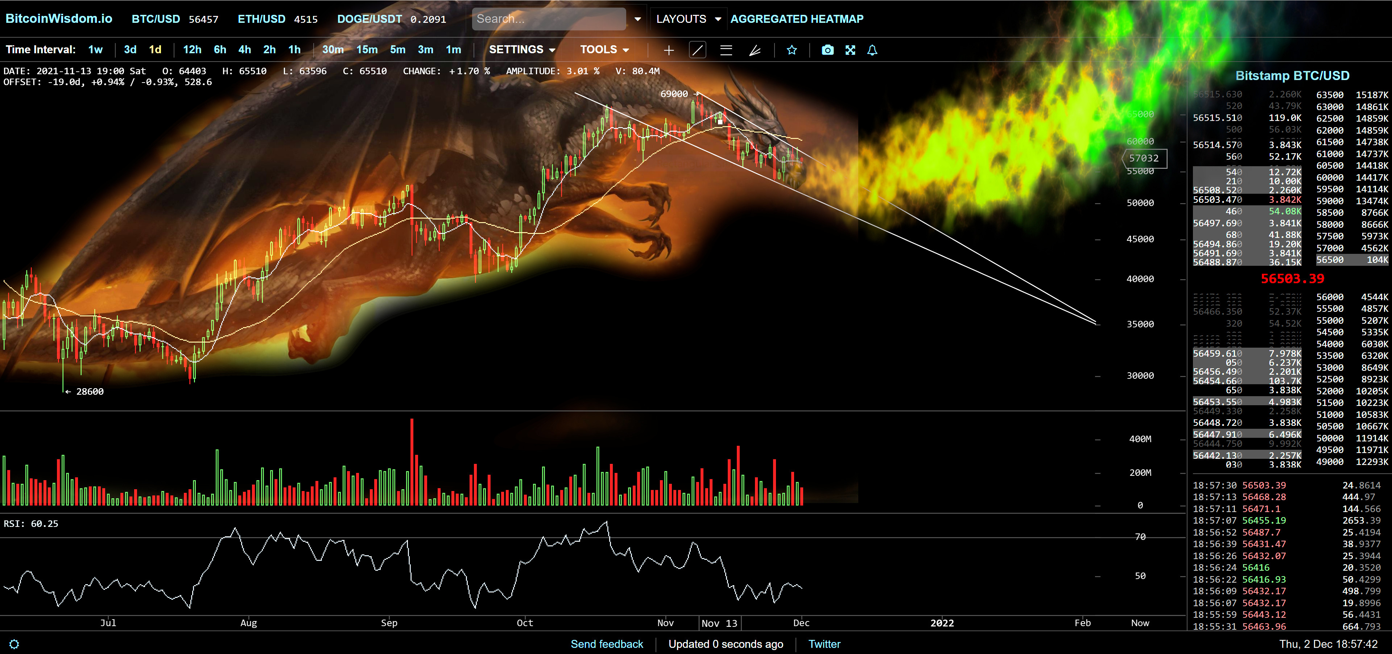
Task: Click the BitcoinWisdom.io logo link
Action: 59,18
